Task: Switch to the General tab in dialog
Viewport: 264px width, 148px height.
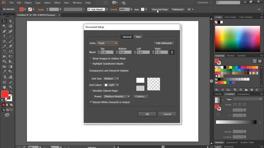Action: pos(127,37)
